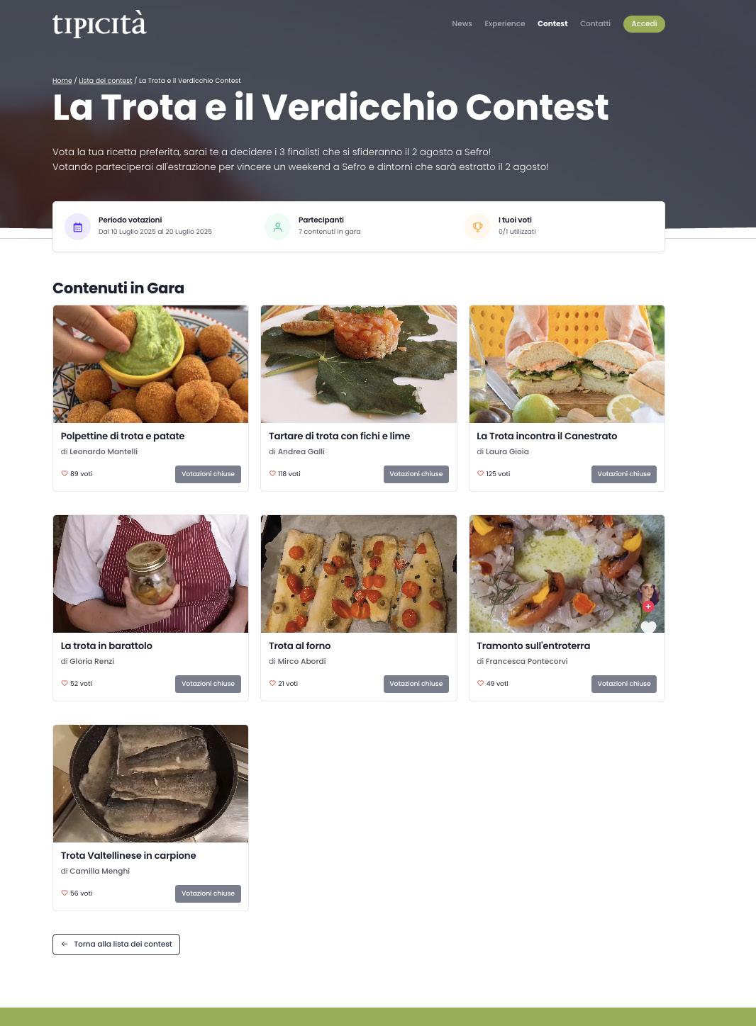The height and width of the screenshot is (1026, 756).
Task: Open the Polpettine di trota e patate photo
Action: click(x=151, y=364)
